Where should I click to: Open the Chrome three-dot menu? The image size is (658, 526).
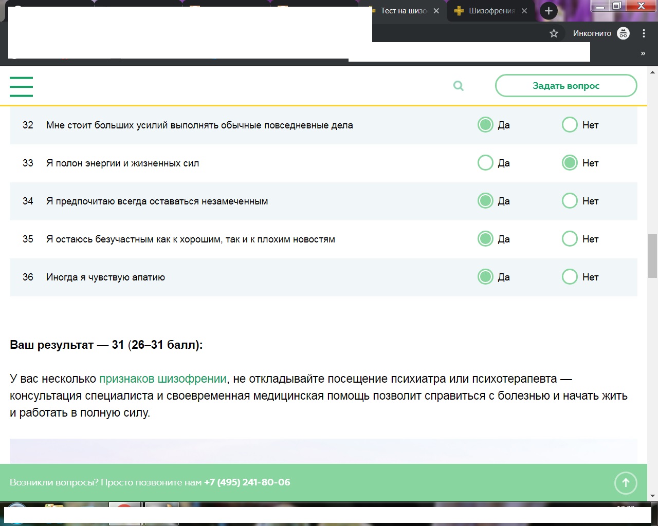click(x=644, y=33)
